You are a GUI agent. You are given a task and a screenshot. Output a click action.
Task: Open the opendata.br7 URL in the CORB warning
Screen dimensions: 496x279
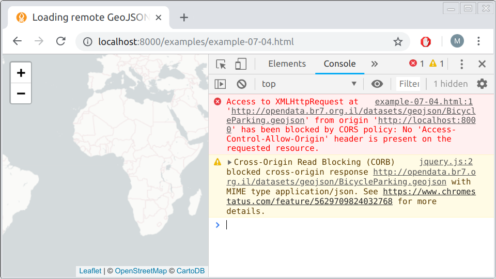tap(351, 177)
